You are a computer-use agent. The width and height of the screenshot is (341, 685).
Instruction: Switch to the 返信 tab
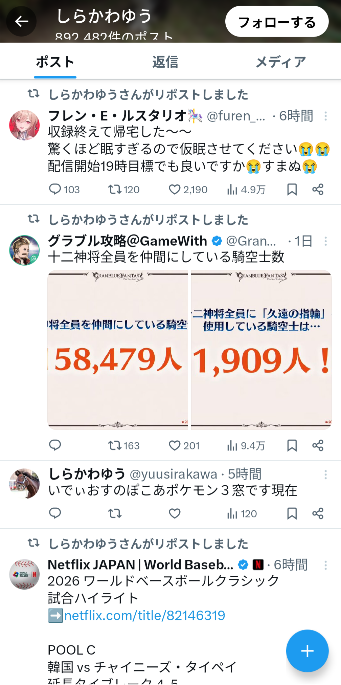[x=165, y=62]
